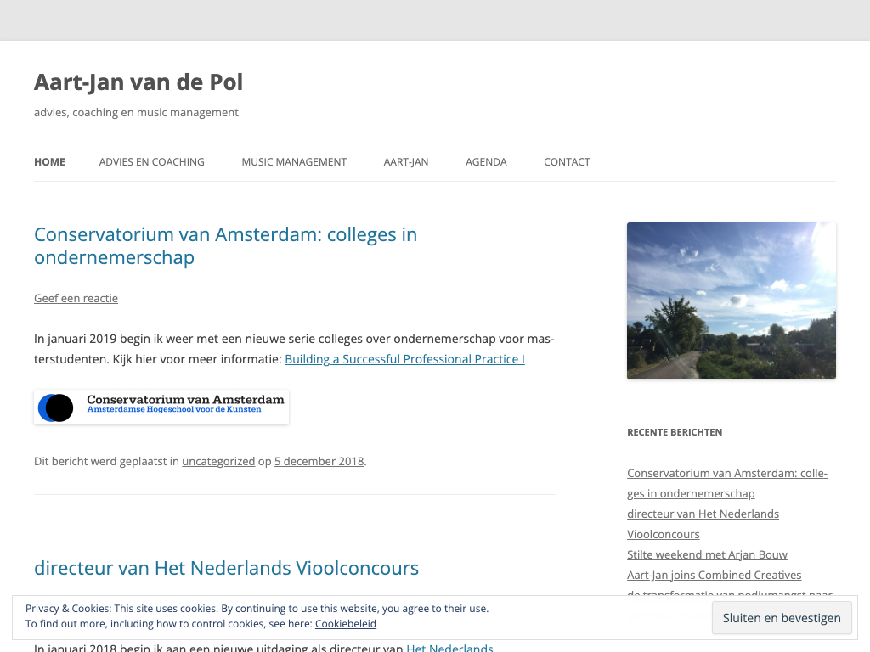Select Music Management in navigation
Viewport: 870px width, 652px height.
tap(294, 162)
